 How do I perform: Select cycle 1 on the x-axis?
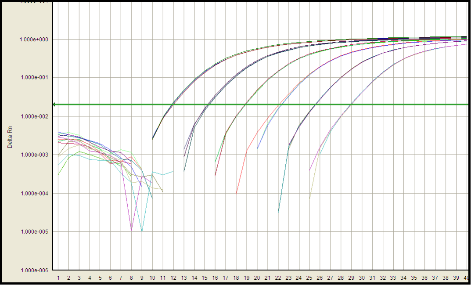[x=58, y=278]
